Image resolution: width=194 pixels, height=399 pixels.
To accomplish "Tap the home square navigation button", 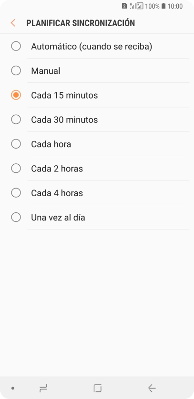I will click(x=97, y=388).
